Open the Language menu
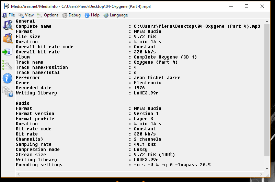The height and width of the screenshot is (182, 275). 116,15
